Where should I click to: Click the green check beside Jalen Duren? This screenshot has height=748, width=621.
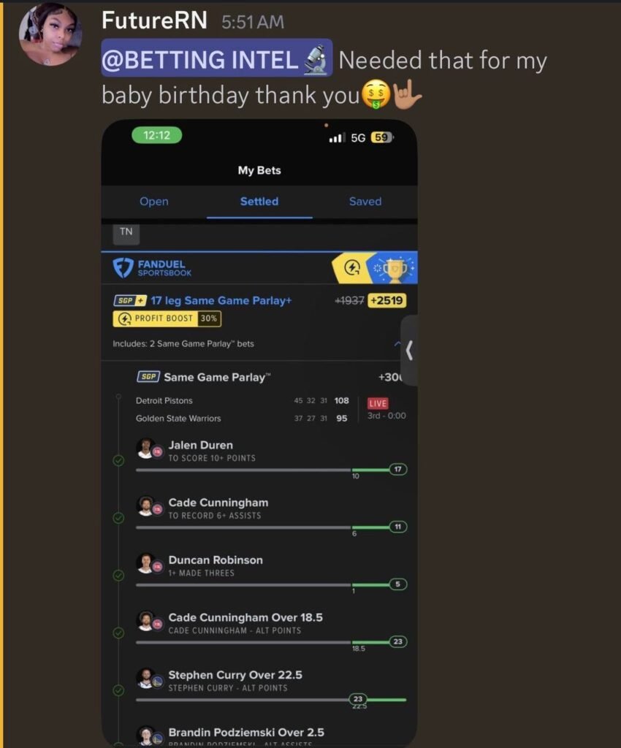point(118,460)
